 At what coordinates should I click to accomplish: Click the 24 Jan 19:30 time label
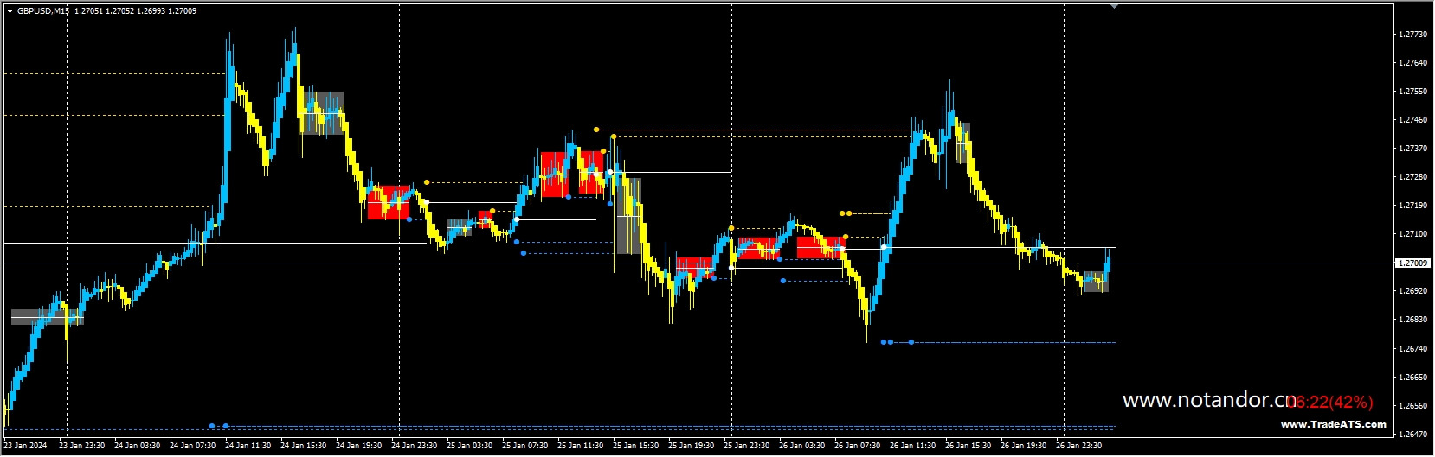358,447
